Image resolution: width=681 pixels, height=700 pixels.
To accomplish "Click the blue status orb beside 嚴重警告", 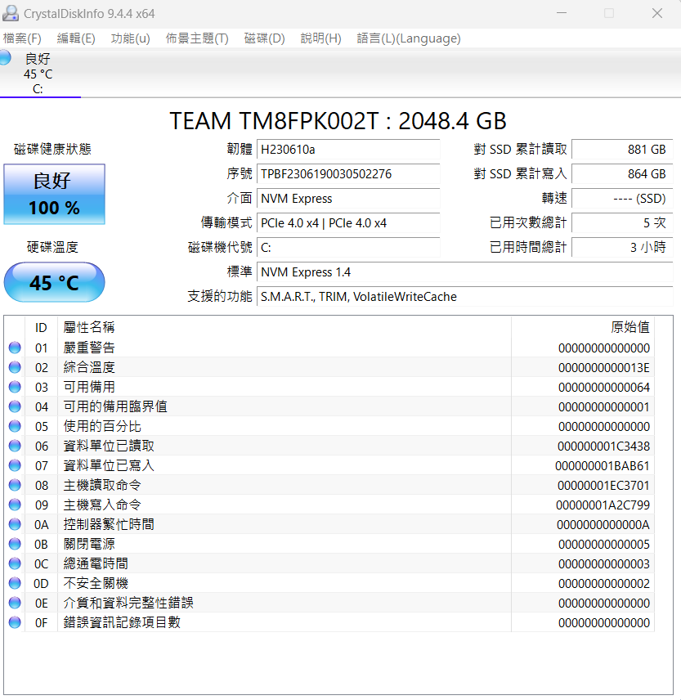I will click(x=15, y=348).
